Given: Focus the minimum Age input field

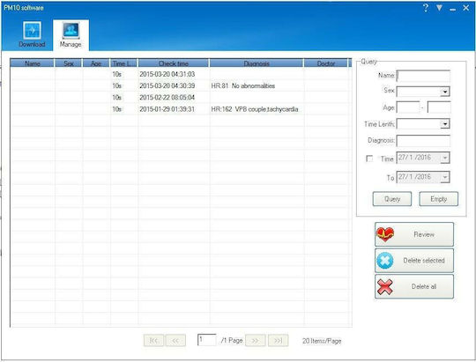Looking at the screenshot, I should point(408,107).
